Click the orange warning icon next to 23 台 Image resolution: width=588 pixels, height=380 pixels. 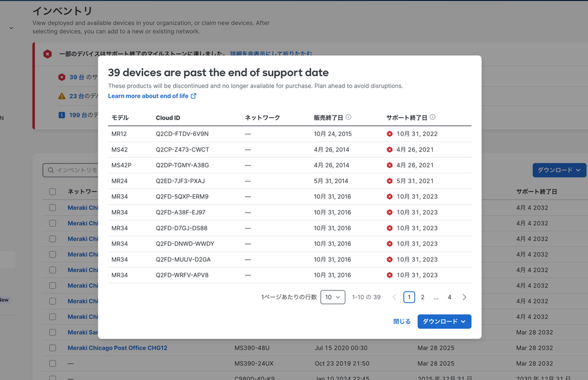pyautogui.click(x=62, y=96)
